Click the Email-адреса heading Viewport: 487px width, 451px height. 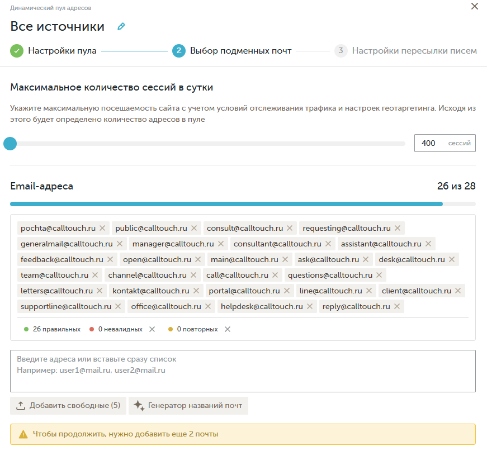[x=41, y=186]
